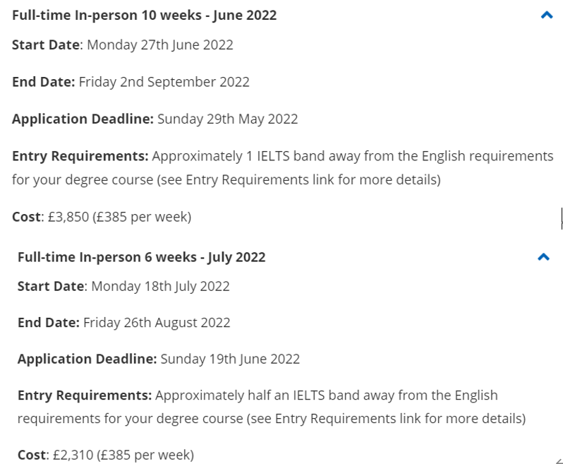Image resolution: width=563 pixels, height=464 pixels.
Task: Click the bold 'Application Deadline:' label in June section
Action: coord(83,119)
